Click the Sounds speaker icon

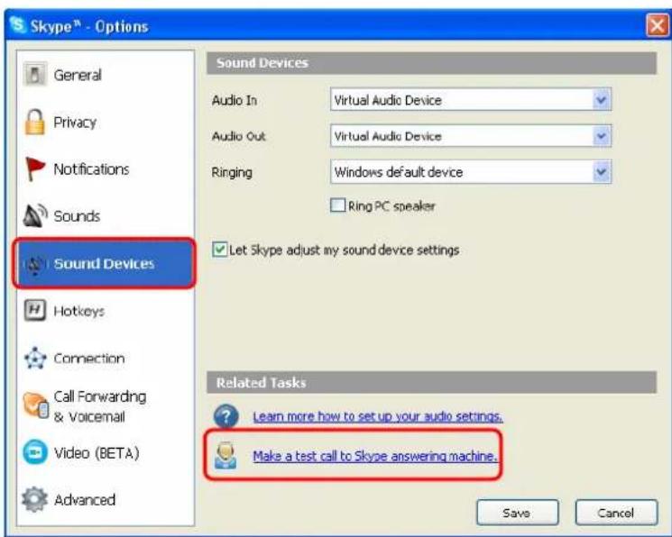[34, 215]
